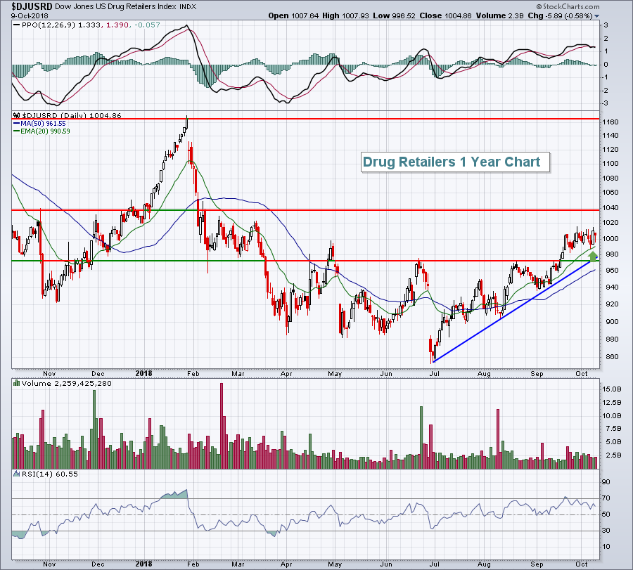The width and height of the screenshot is (633, 570).
Task: Click the $DJUSRD (Daily) 1004.86 legend
Action: tap(72, 115)
